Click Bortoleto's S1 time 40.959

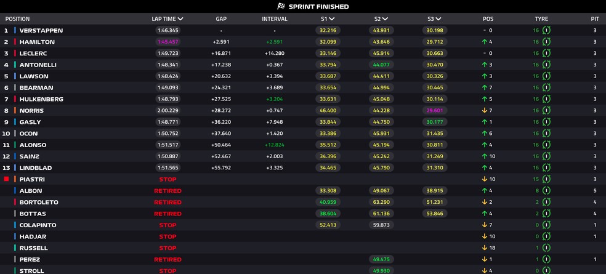click(328, 202)
